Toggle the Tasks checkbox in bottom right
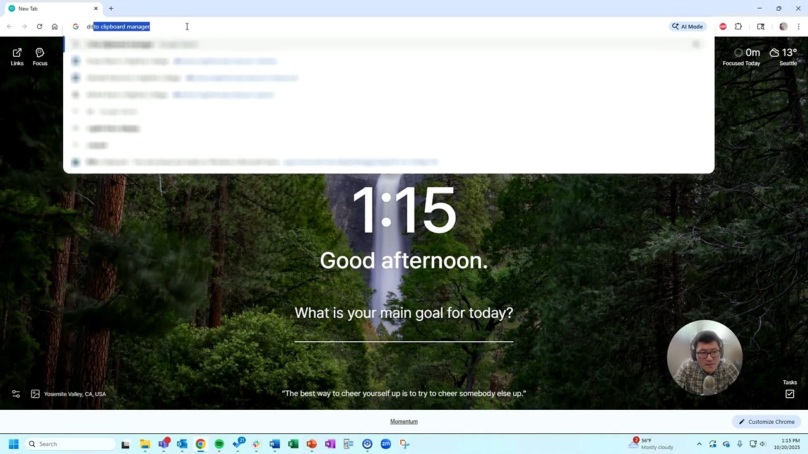Screen dimensions: 808x454 [790, 393]
